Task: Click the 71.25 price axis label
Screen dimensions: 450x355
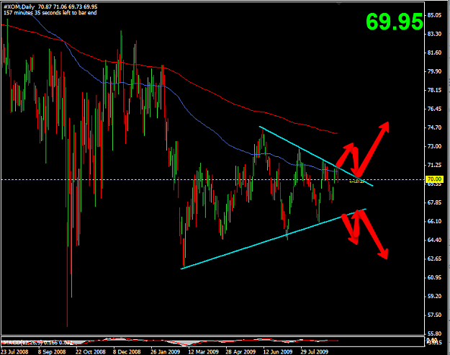Action: [x=434, y=165]
